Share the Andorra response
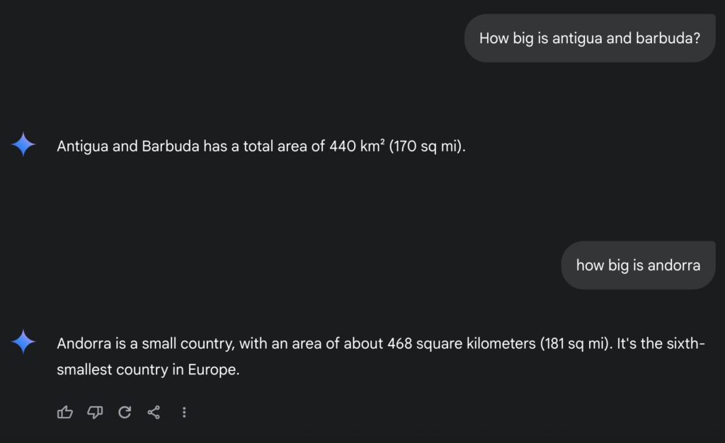Screen dimensions: 725x443 click(154, 412)
